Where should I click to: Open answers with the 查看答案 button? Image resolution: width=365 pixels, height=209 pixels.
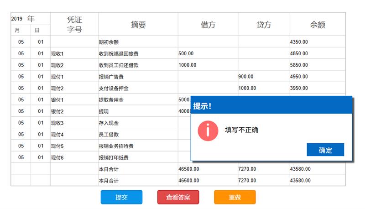[178, 197]
